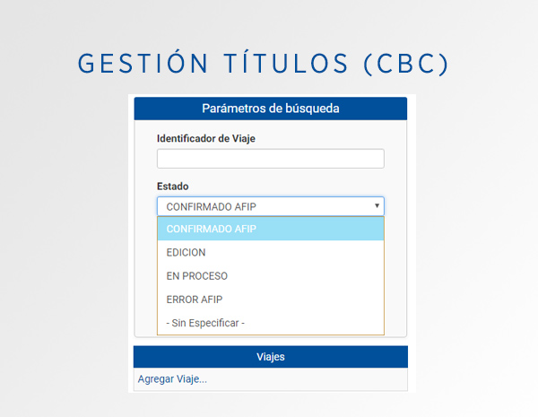Open the Estado combo box showing CONFIRMADO AFIP
This screenshot has width=538, height=417.
271,206
